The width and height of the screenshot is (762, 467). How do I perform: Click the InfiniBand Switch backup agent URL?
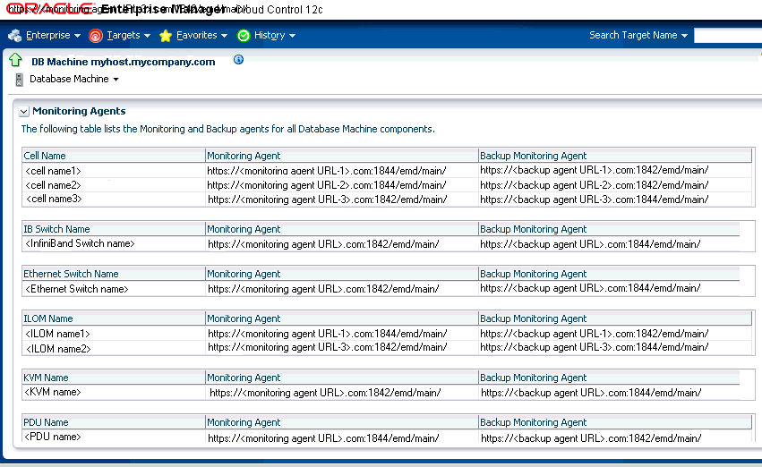[590, 244]
